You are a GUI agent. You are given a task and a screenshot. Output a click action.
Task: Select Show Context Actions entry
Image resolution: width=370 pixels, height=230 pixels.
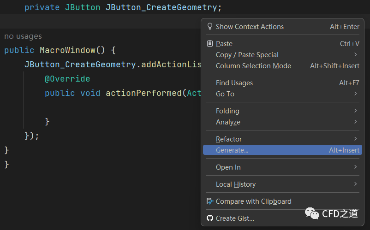coord(250,27)
